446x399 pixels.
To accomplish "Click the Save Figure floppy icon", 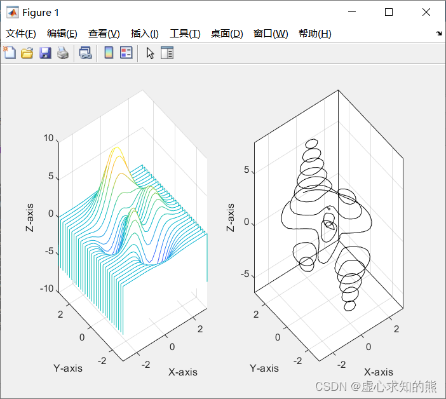I will pyautogui.click(x=45, y=53).
